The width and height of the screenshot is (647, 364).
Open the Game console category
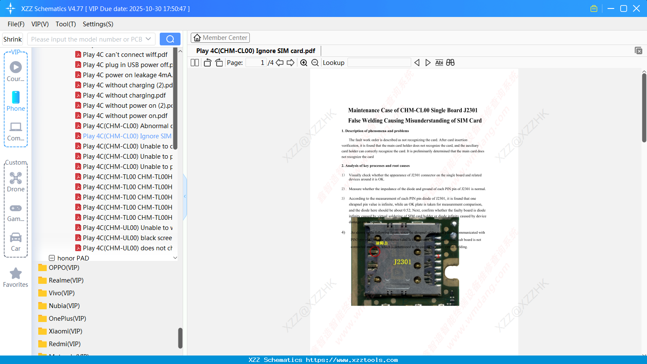click(16, 212)
